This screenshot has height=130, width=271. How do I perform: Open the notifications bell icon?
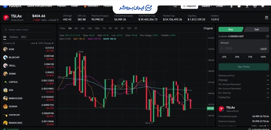coord(239,6)
